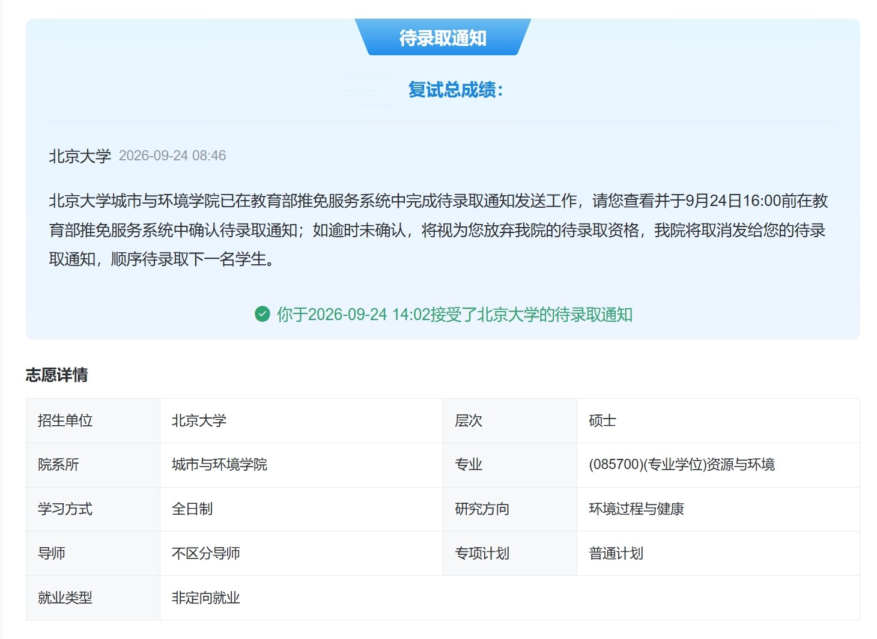Click the 研究方向 label cell
877x639 pixels.
[510, 509]
